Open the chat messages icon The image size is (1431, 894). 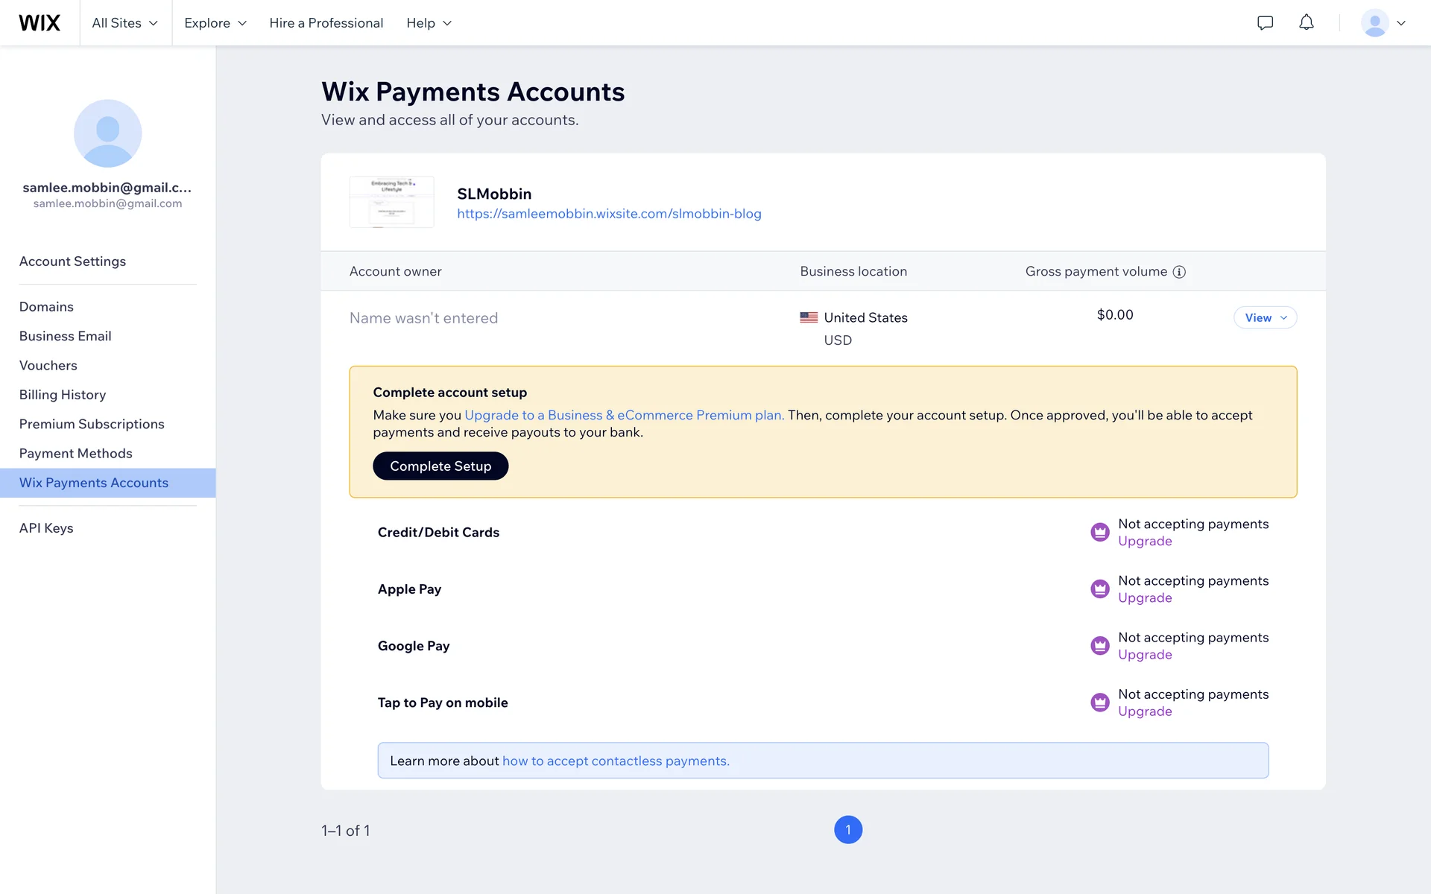pos(1265,23)
